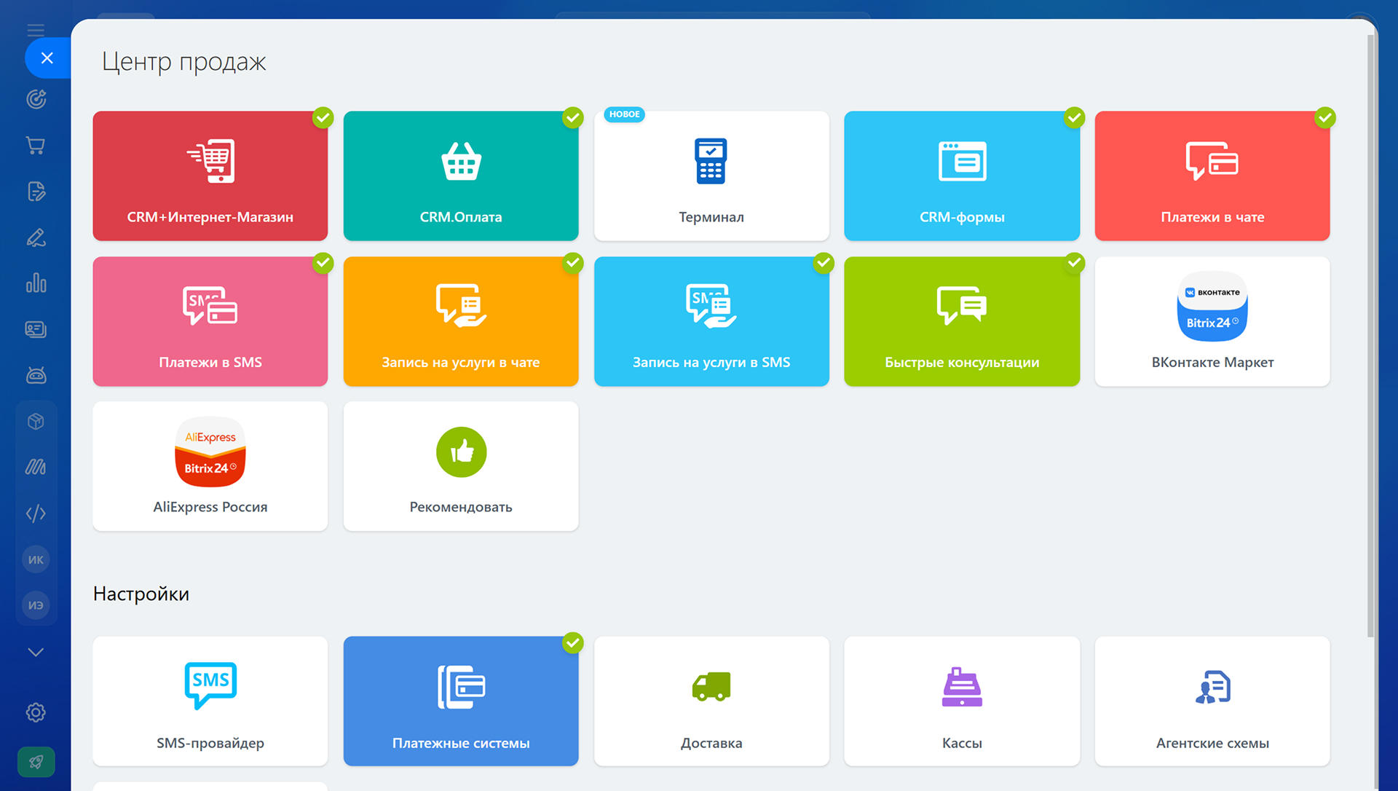
Task: Click green checkmark on Быстрые консультации tile
Action: point(1074,263)
